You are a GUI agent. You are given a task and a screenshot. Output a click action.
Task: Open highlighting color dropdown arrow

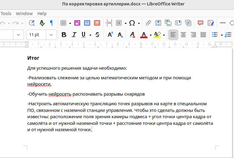click(164, 35)
